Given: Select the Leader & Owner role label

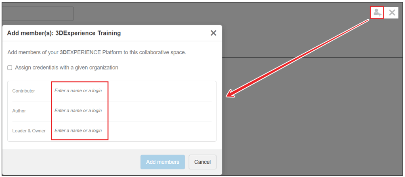Looking at the screenshot, I should tap(29, 131).
